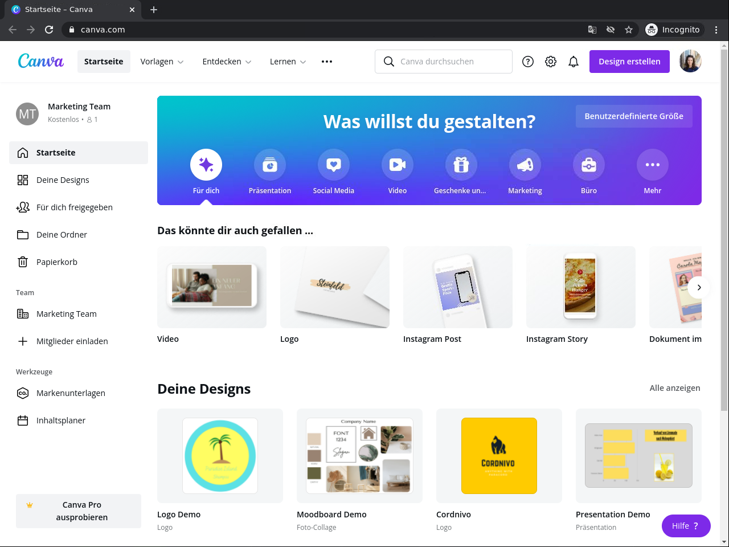Close the Startseite – Canva browser tab
729x547 pixels.
pos(132,10)
